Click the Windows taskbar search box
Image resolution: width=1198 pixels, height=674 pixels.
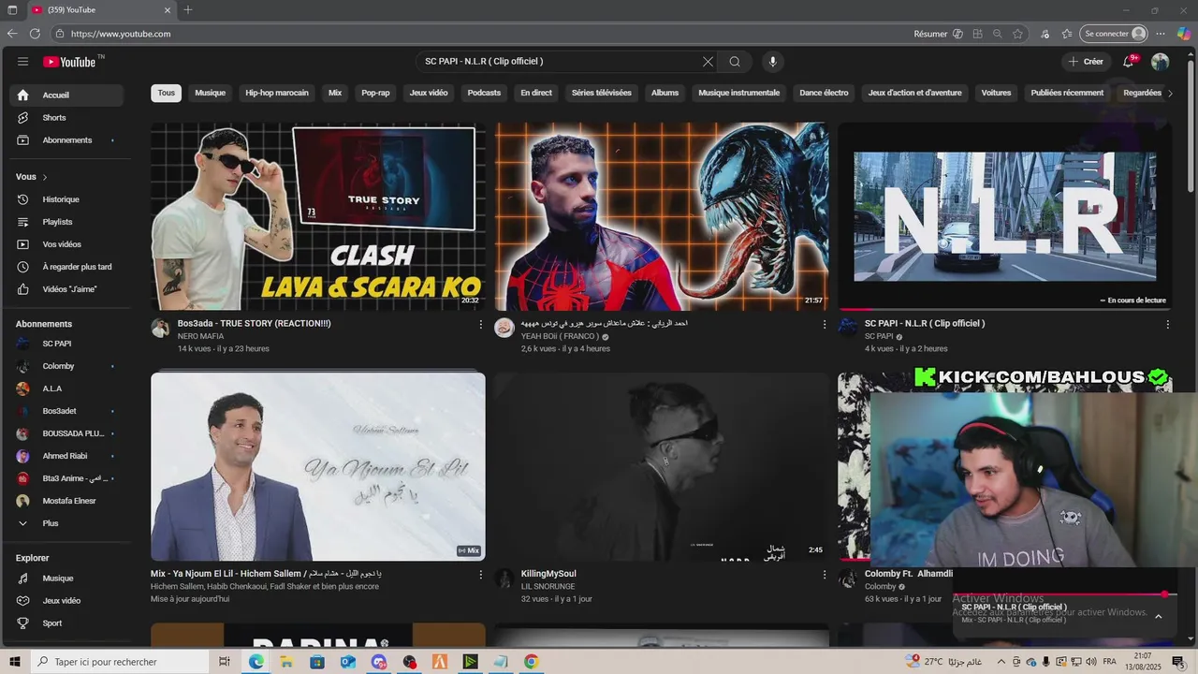[119, 662]
